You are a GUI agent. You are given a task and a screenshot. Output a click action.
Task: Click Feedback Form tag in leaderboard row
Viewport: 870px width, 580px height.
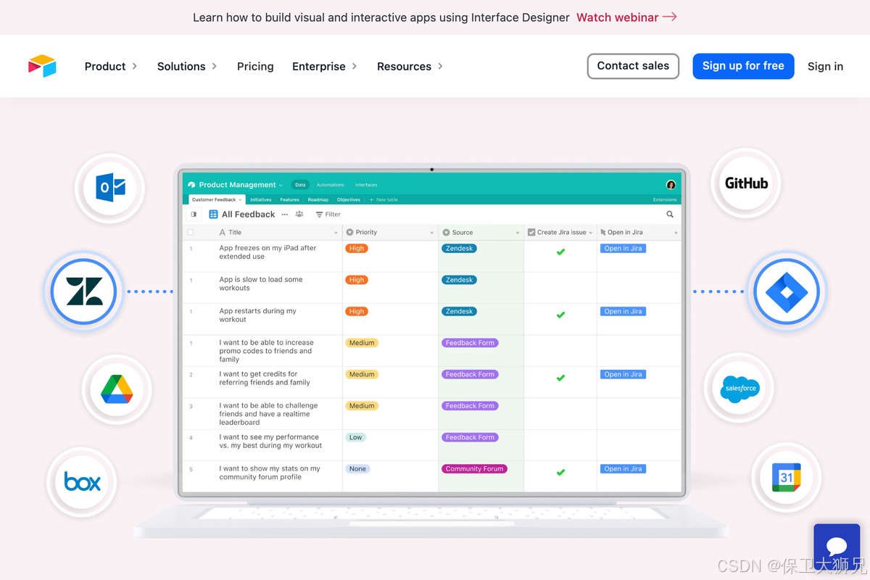(x=470, y=406)
